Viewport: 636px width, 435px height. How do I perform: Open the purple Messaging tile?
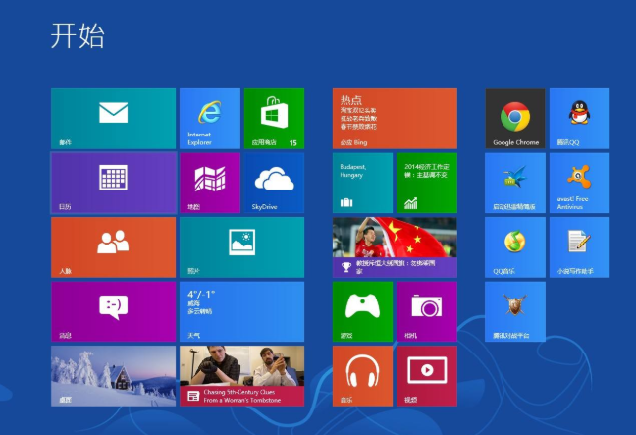[x=114, y=311]
